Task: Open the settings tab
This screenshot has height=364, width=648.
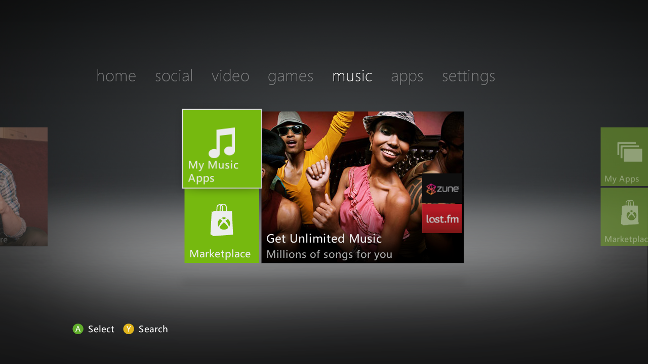Action: pyautogui.click(x=468, y=76)
